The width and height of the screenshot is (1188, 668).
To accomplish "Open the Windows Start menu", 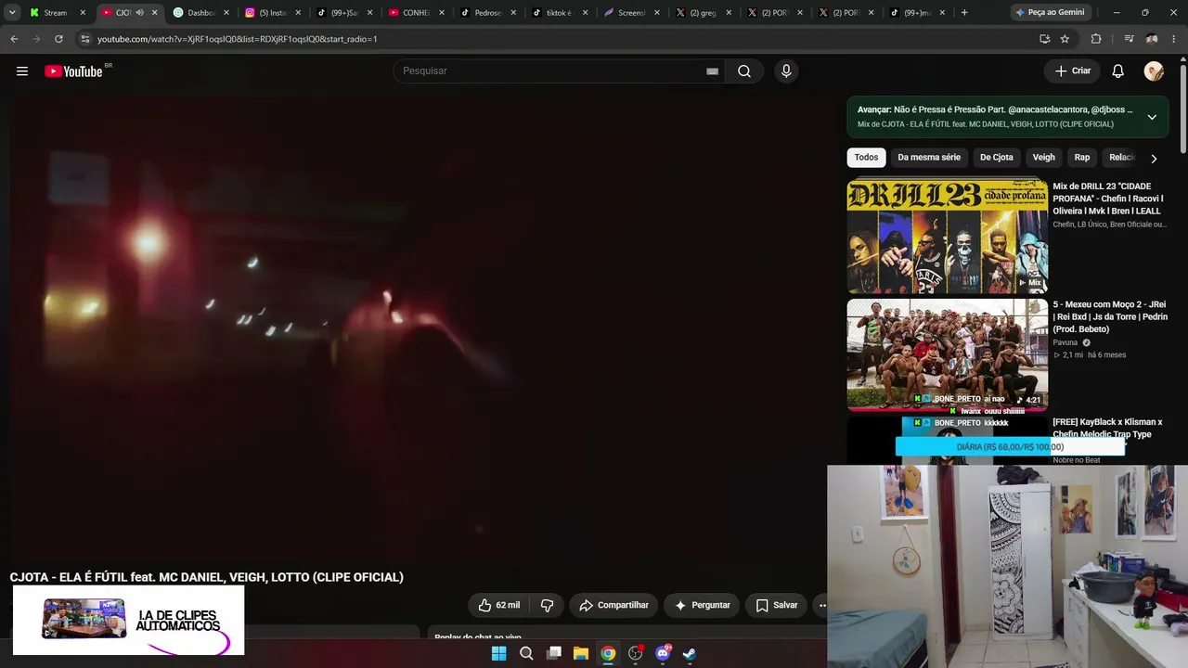I will [498, 653].
